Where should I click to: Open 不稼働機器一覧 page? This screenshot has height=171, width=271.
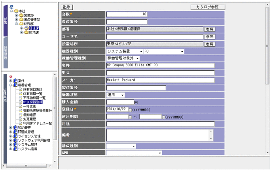[32, 98]
